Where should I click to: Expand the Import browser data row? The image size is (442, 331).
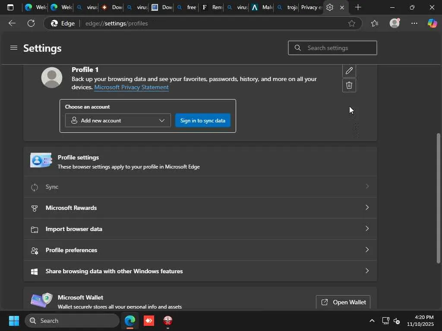click(x=200, y=229)
